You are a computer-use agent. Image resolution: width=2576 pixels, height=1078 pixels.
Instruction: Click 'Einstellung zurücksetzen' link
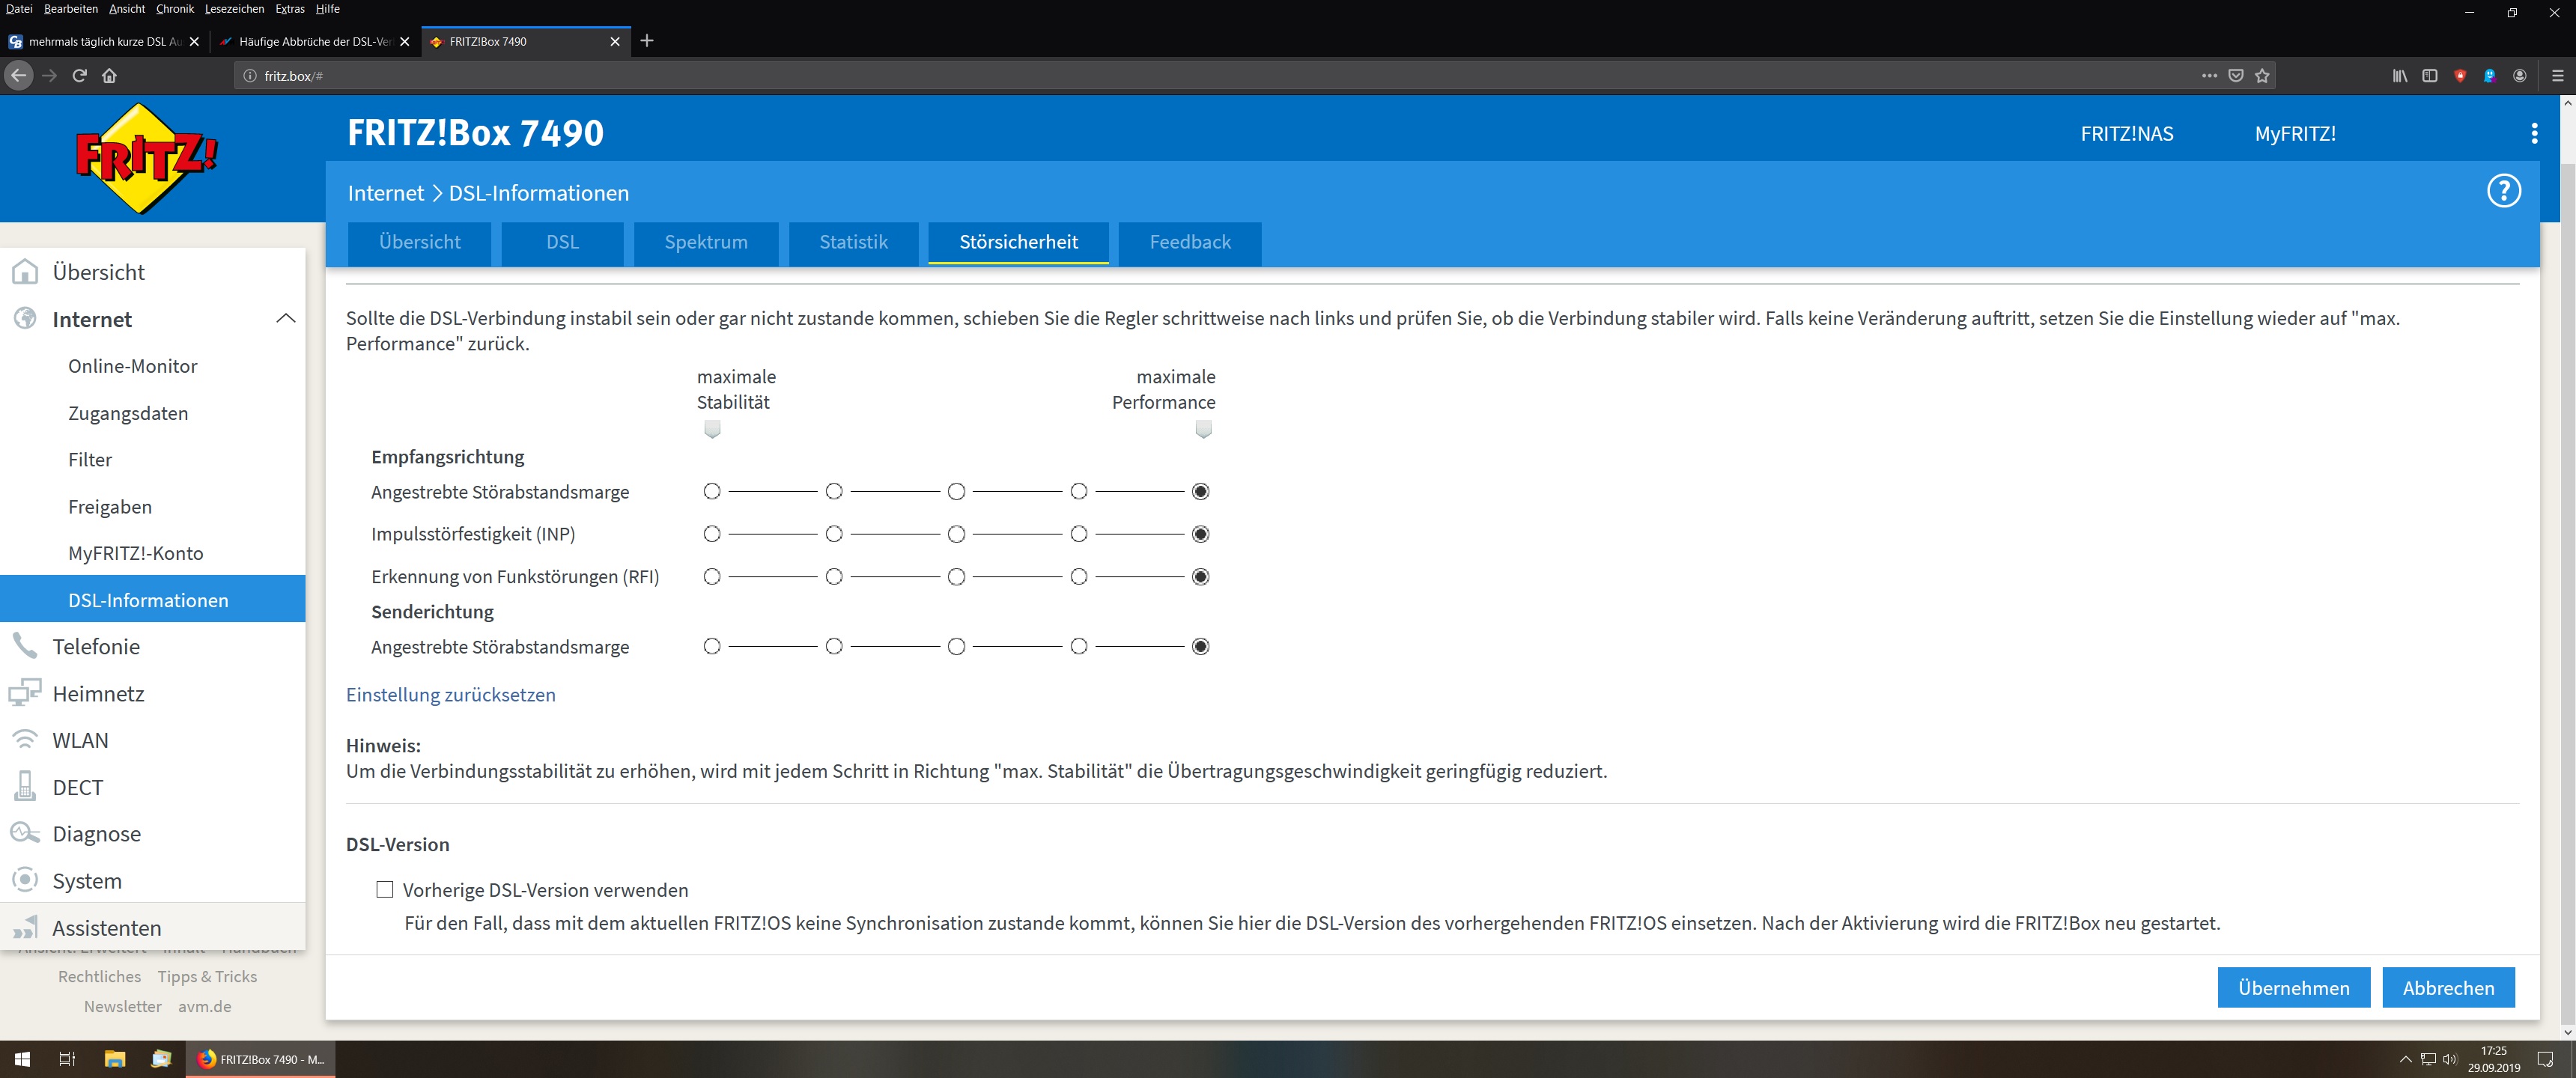[x=450, y=694]
